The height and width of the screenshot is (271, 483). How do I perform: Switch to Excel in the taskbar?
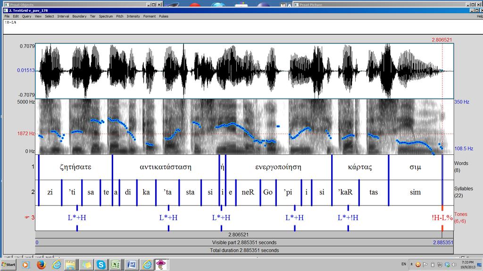(116, 264)
